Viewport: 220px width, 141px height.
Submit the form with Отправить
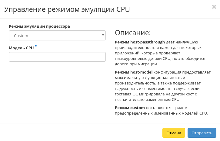202,133
